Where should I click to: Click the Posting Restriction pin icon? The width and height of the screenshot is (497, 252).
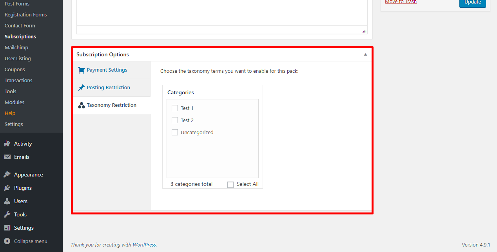82,88
